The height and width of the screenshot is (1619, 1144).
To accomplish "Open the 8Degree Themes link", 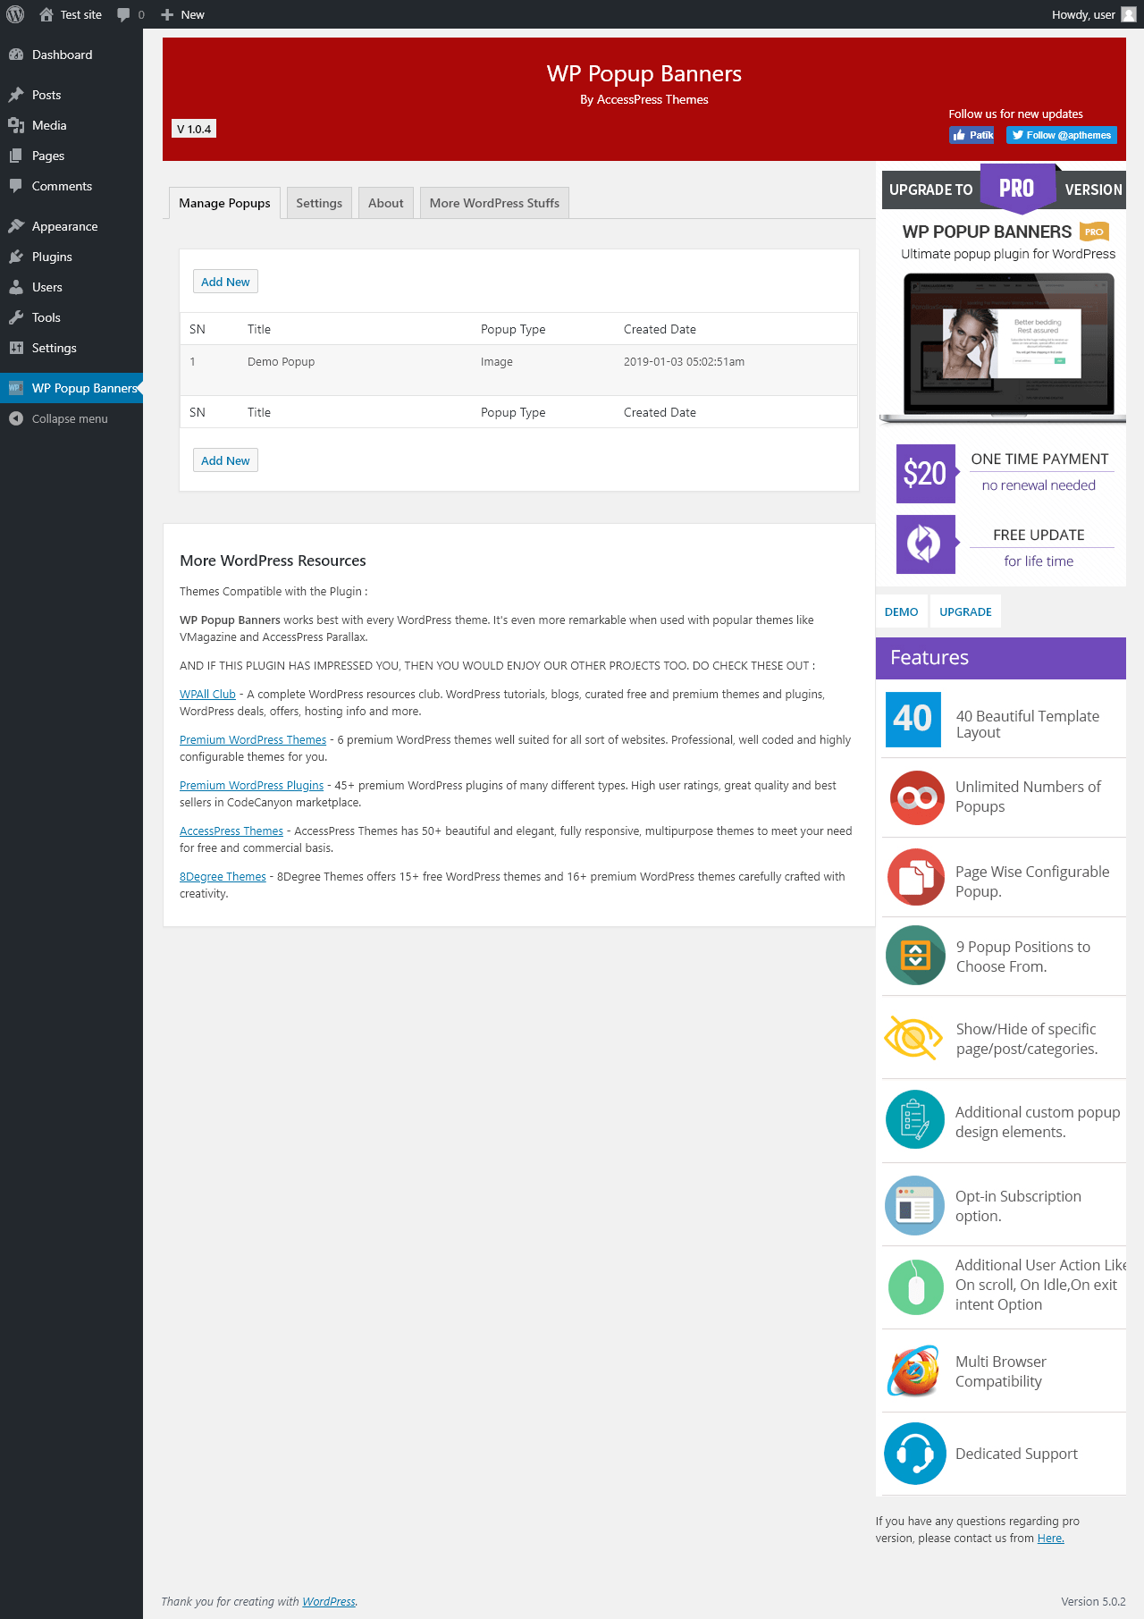I will point(223,876).
